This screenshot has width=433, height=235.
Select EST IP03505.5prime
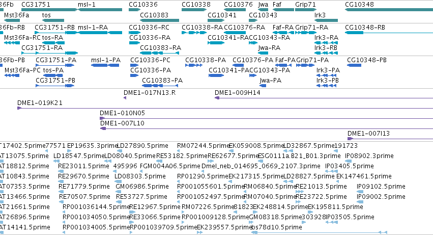click(x=350, y=217)
